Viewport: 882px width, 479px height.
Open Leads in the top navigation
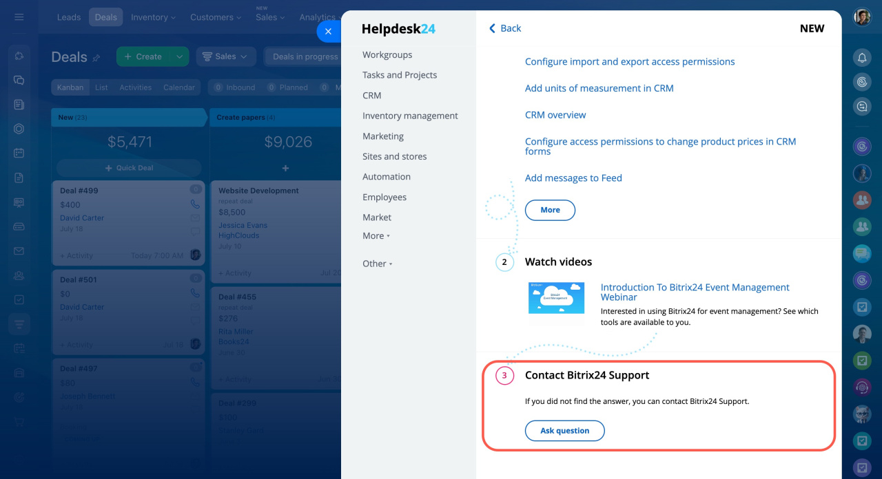click(69, 17)
